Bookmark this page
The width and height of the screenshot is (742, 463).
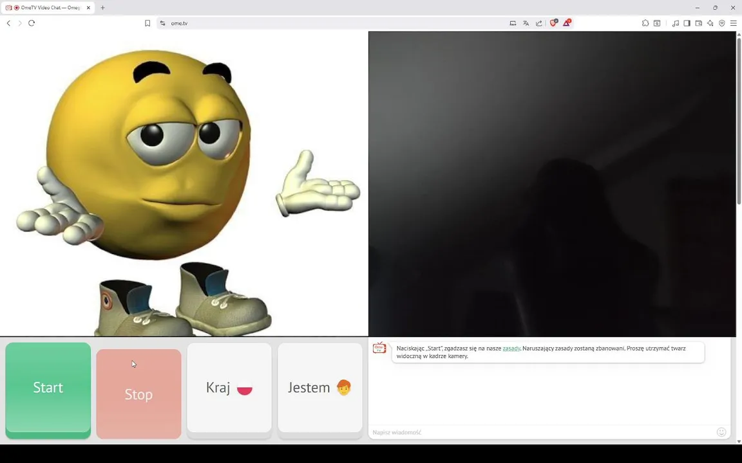[x=147, y=23]
